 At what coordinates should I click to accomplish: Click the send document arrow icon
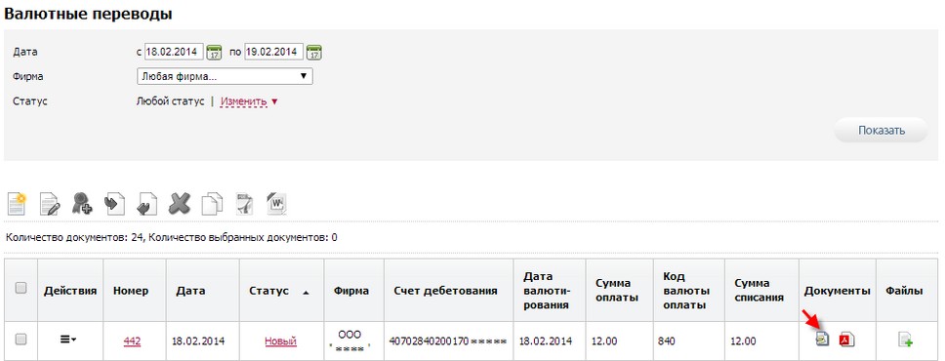pyautogui.click(x=114, y=204)
